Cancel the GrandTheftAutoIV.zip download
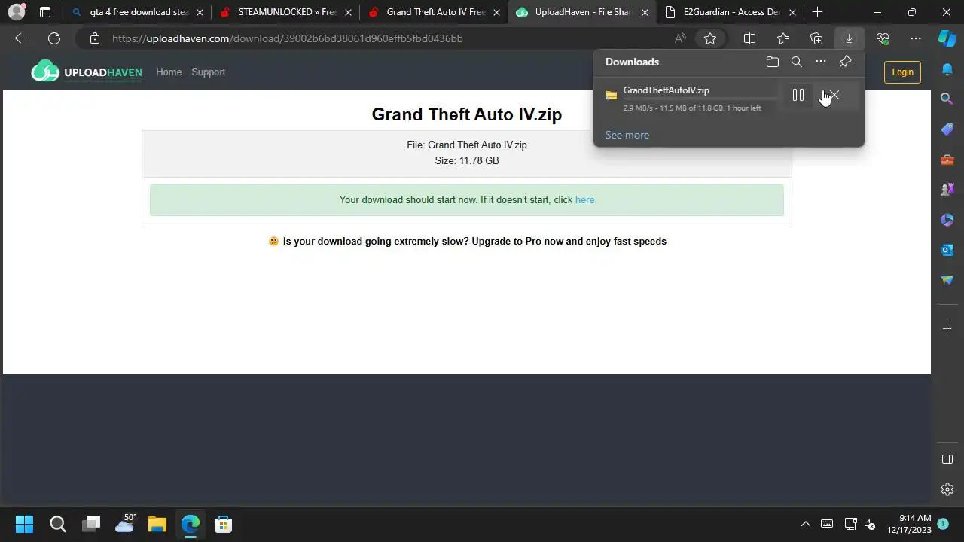The width and height of the screenshot is (964, 542). (x=834, y=95)
